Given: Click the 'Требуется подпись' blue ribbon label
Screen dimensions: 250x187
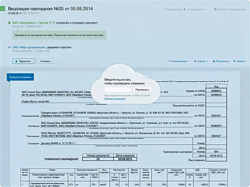Looking at the screenshot, I should 20,77.
